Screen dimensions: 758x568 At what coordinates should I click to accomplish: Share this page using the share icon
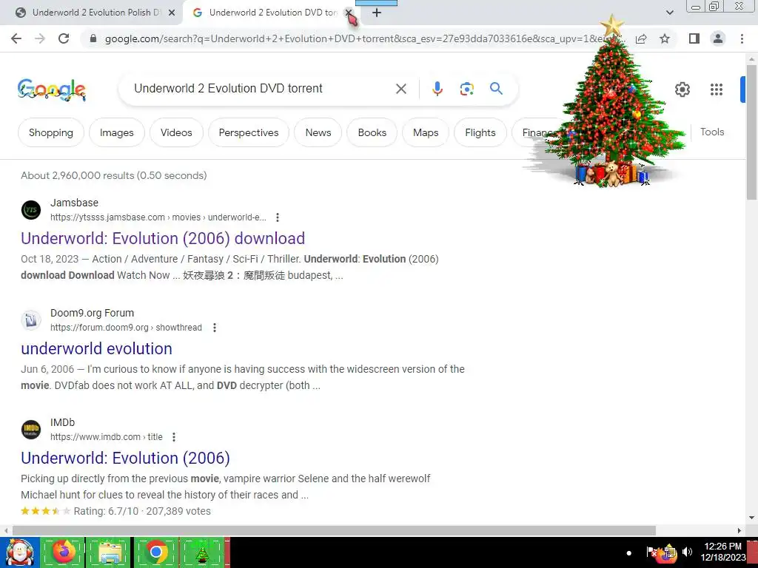coord(641,38)
